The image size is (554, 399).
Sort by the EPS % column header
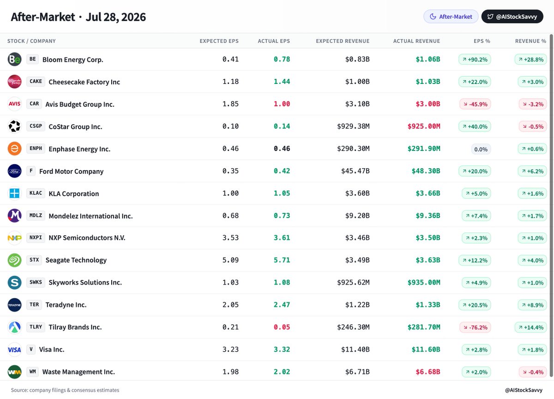tap(482, 41)
